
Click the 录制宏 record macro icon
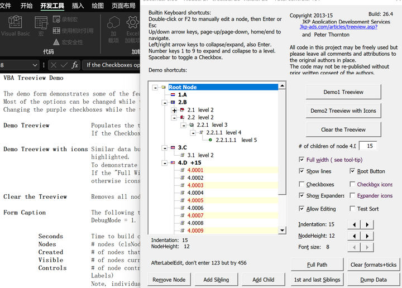(x=56, y=20)
